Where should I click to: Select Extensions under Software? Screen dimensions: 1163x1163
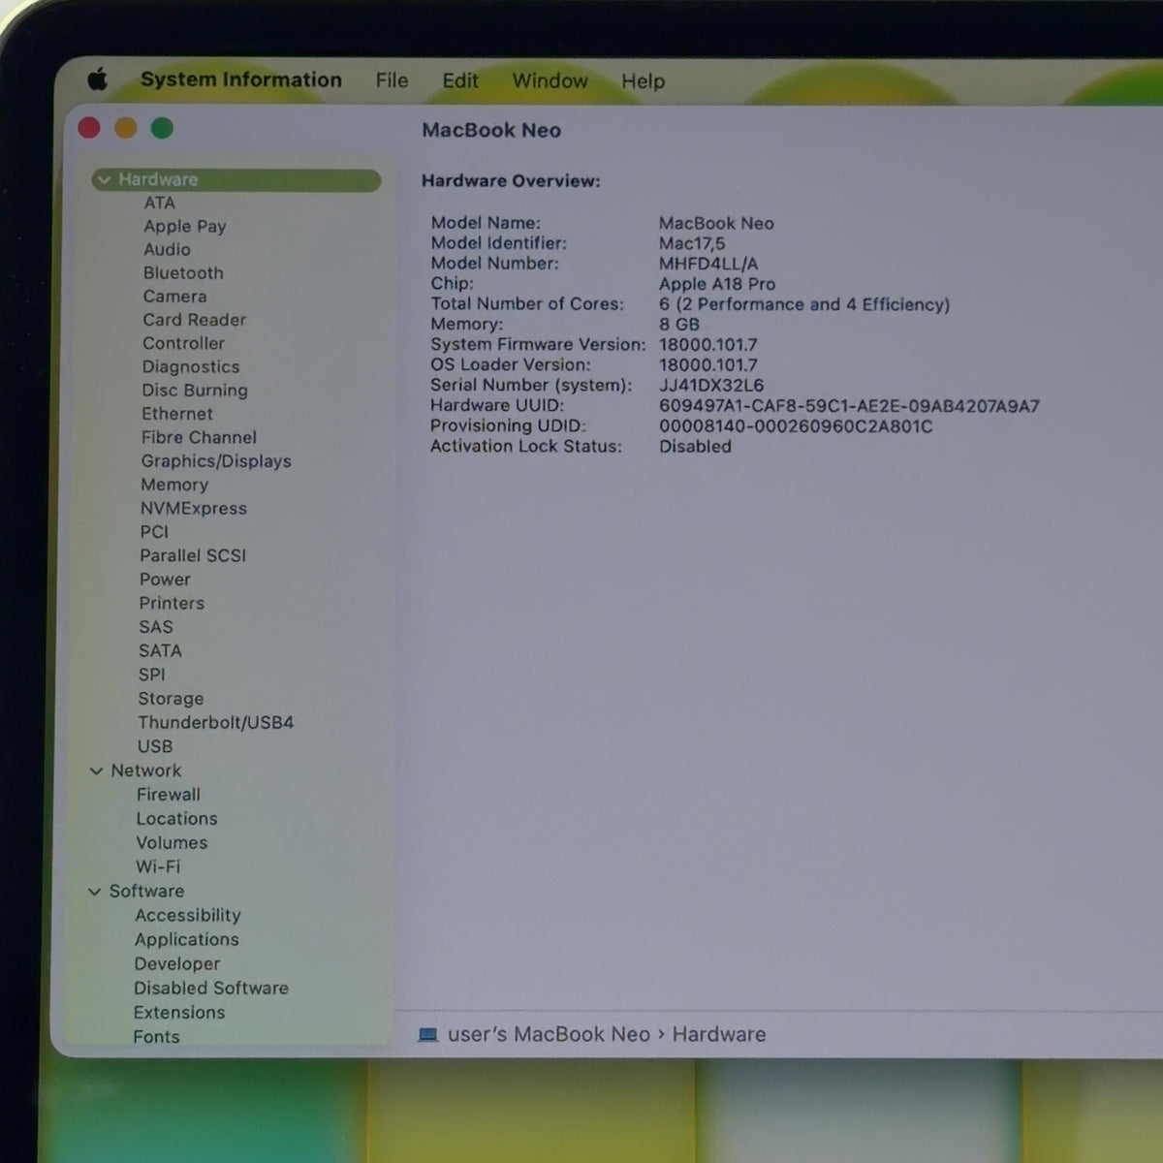[x=179, y=1013]
